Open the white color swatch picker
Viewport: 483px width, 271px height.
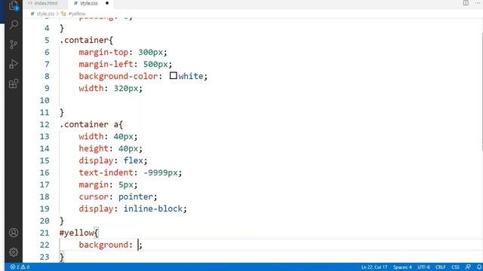click(x=173, y=75)
